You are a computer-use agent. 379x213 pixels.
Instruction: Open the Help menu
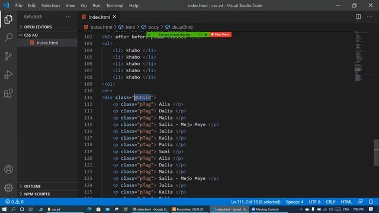point(134,5)
